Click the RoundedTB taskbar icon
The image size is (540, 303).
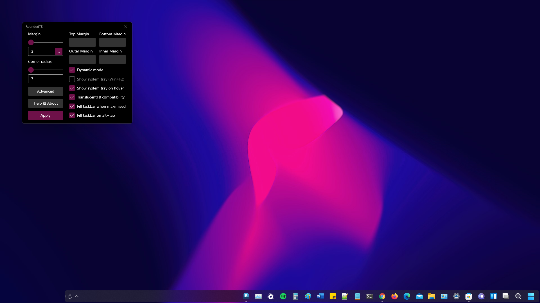[246, 296]
